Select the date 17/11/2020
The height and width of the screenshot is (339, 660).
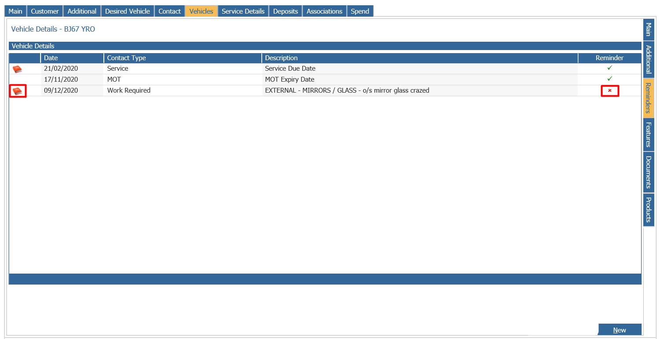(61, 79)
